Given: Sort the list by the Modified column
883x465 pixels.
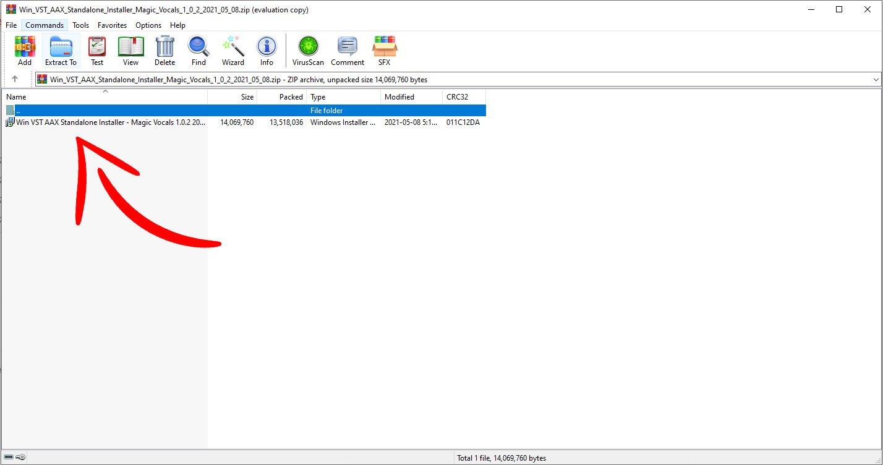Looking at the screenshot, I should 412,97.
